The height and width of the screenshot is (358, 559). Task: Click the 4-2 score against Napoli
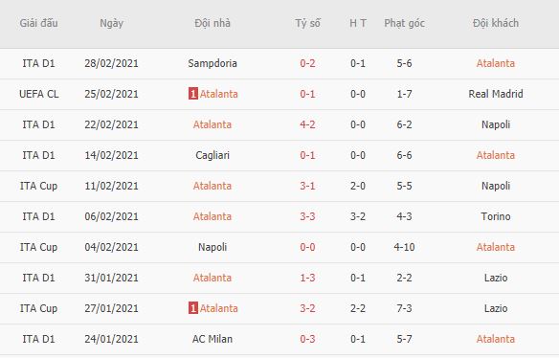pyautogui.click(x=307, y=124)
